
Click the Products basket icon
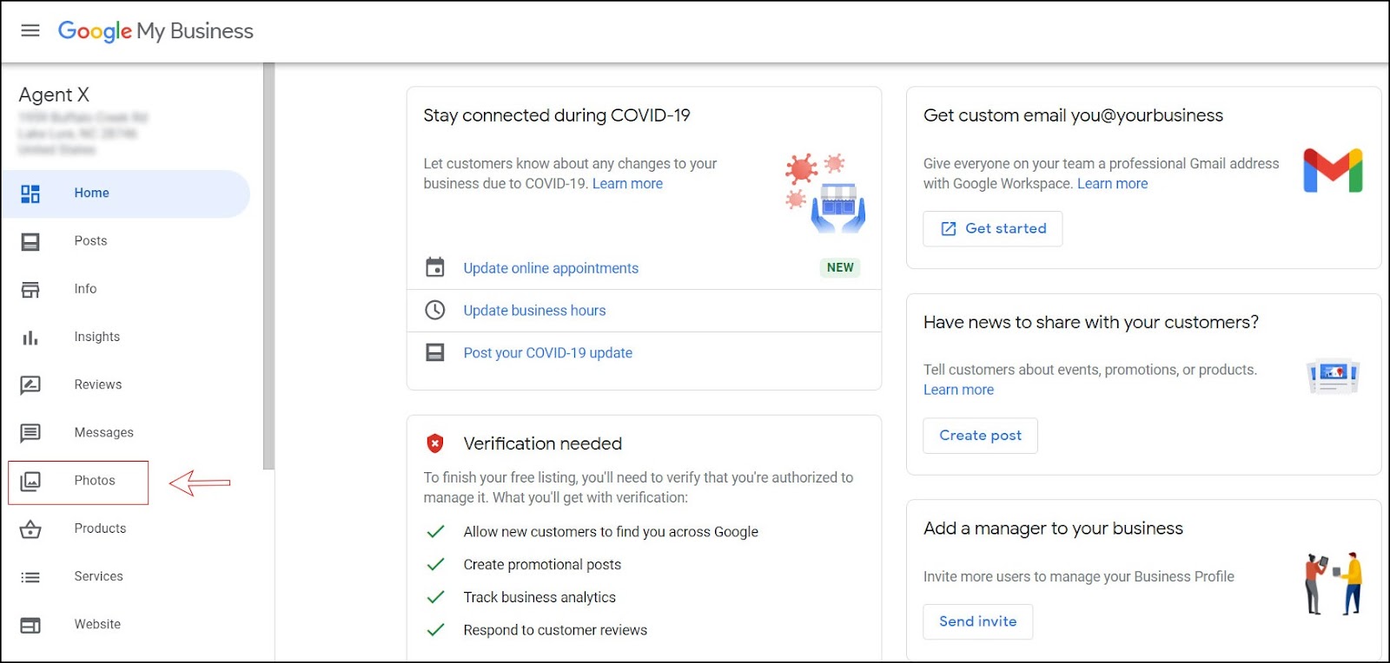click(30, 528)
